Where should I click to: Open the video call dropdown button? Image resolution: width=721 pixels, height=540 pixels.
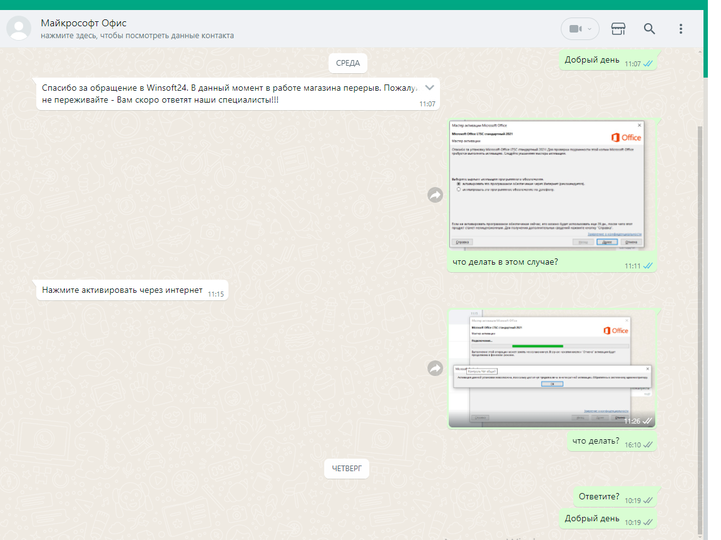[x=580, y=29]
